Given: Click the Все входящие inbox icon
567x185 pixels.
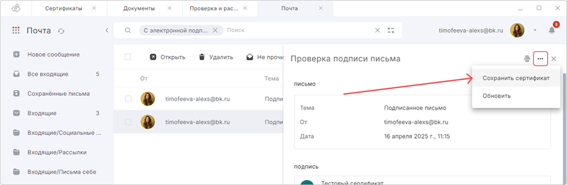Looking at the screenshot, I should tap(17, 74).
